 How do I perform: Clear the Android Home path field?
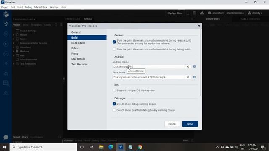point(188,67)
